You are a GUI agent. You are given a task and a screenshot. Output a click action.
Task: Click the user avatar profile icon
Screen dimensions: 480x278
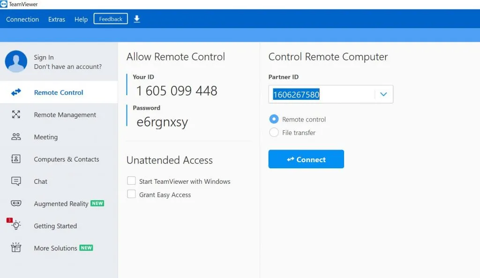point(16,61)
